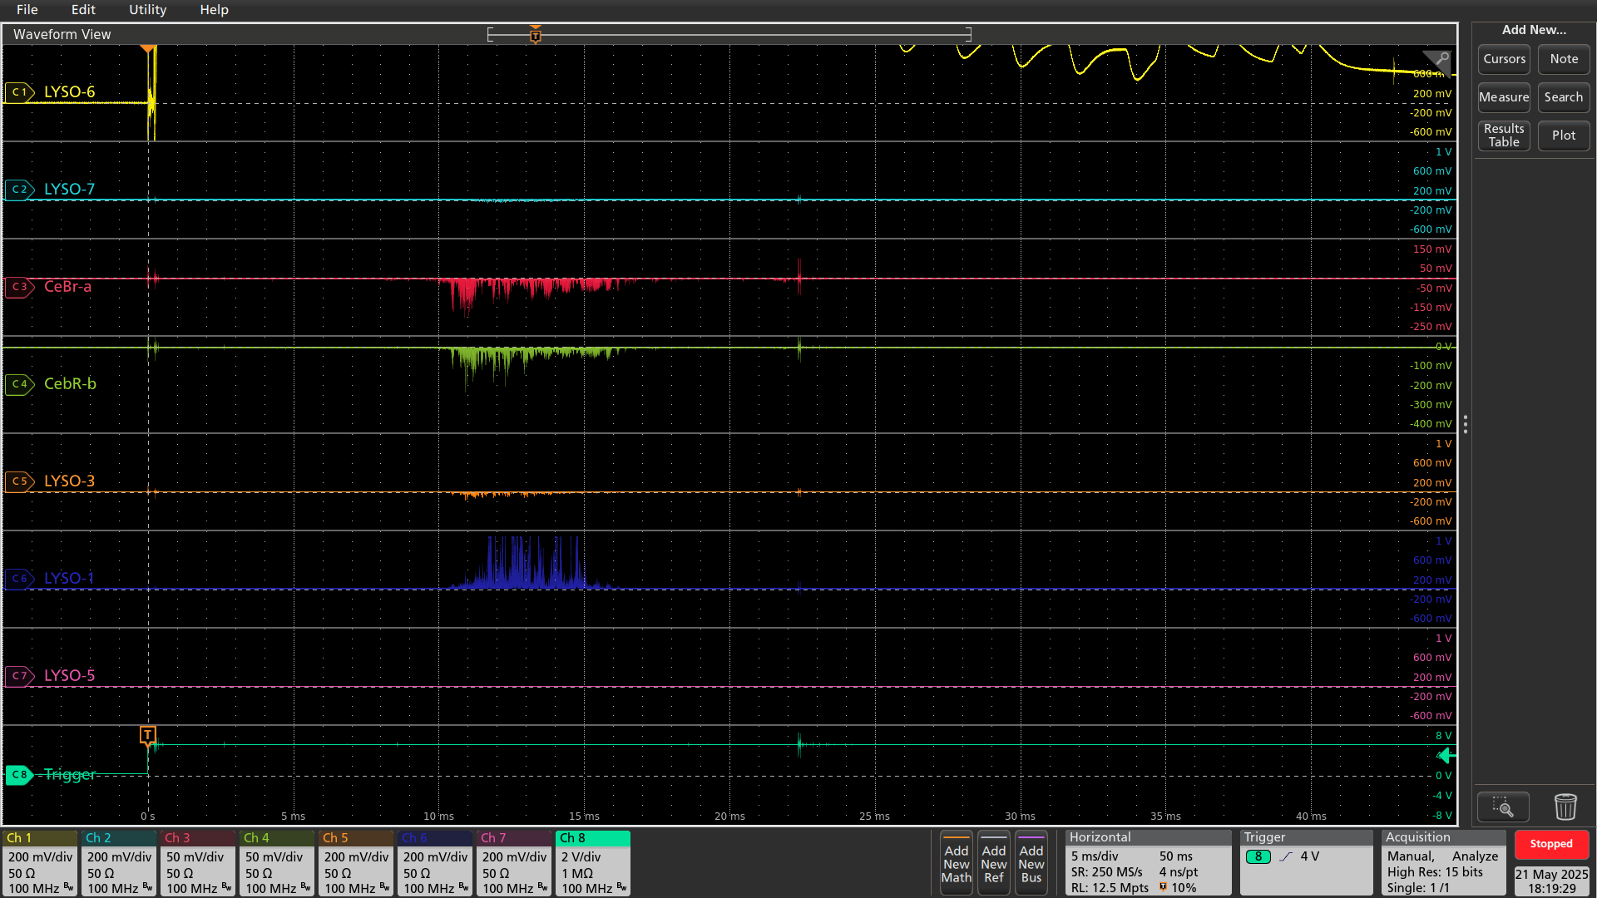Click the C6 LYSO-1 channel handle
The width and height of the screenshot is (1597, 898).
point(19,579)
